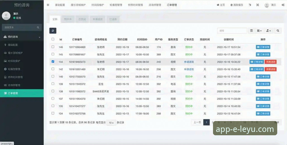The height and width of the screenshot is (145, 287).
Task: Open the page-size 10 dropdown
Action: (x=111, y=123)
